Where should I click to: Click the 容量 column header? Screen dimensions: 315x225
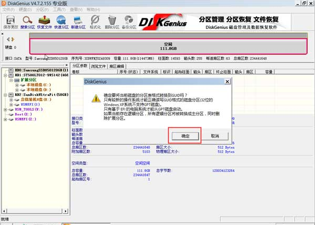(x=264, y=72)
